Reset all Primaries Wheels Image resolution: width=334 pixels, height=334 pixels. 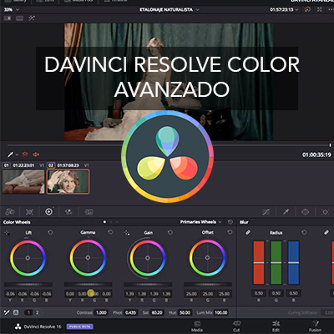230,222
